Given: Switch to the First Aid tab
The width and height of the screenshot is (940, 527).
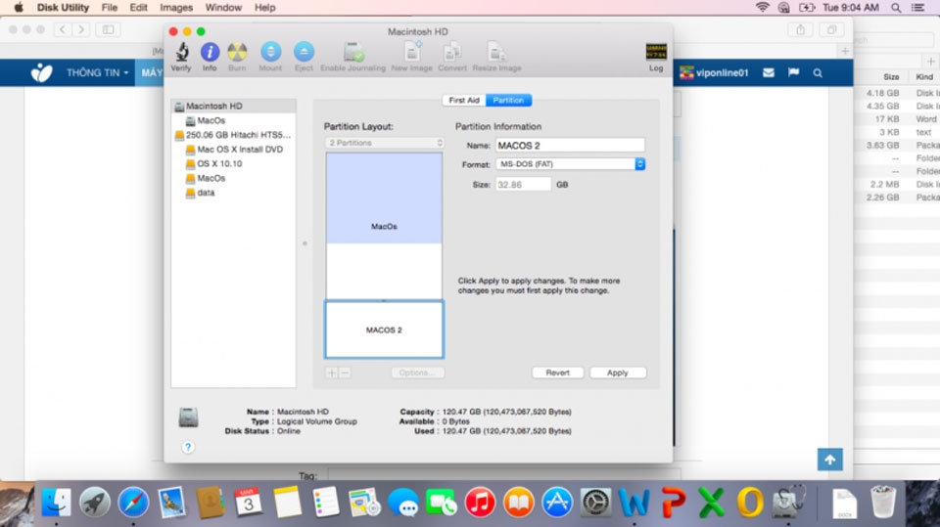Looking at the screenshot, I should (464, 100).
